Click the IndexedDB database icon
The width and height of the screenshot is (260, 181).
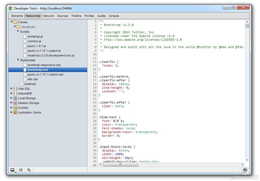click(x=15, y=93)
